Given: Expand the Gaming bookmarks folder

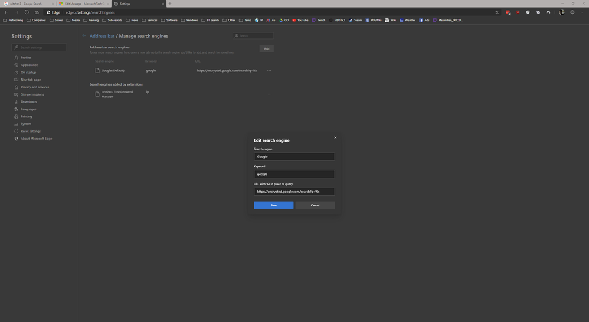Looking at the screenshot, I should coord(91,20).
